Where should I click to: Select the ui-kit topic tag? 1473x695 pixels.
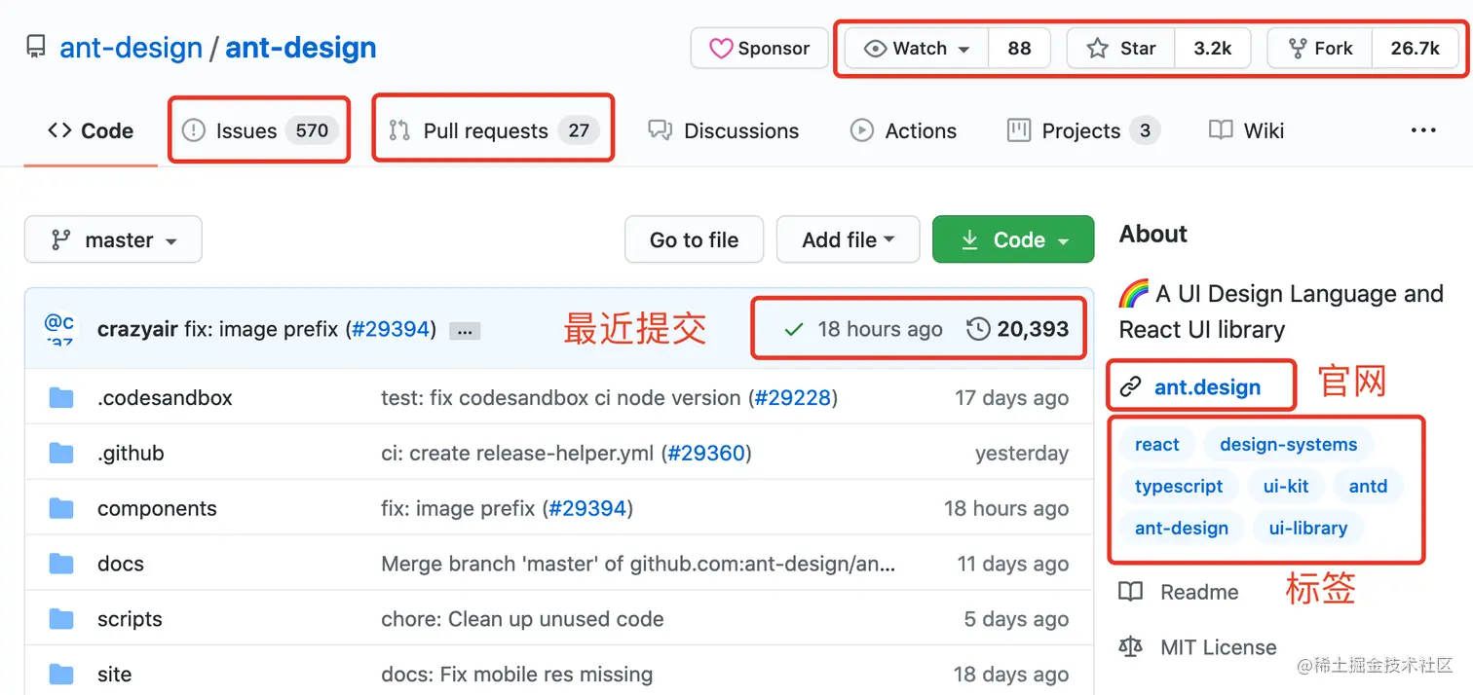[1286, 487]
